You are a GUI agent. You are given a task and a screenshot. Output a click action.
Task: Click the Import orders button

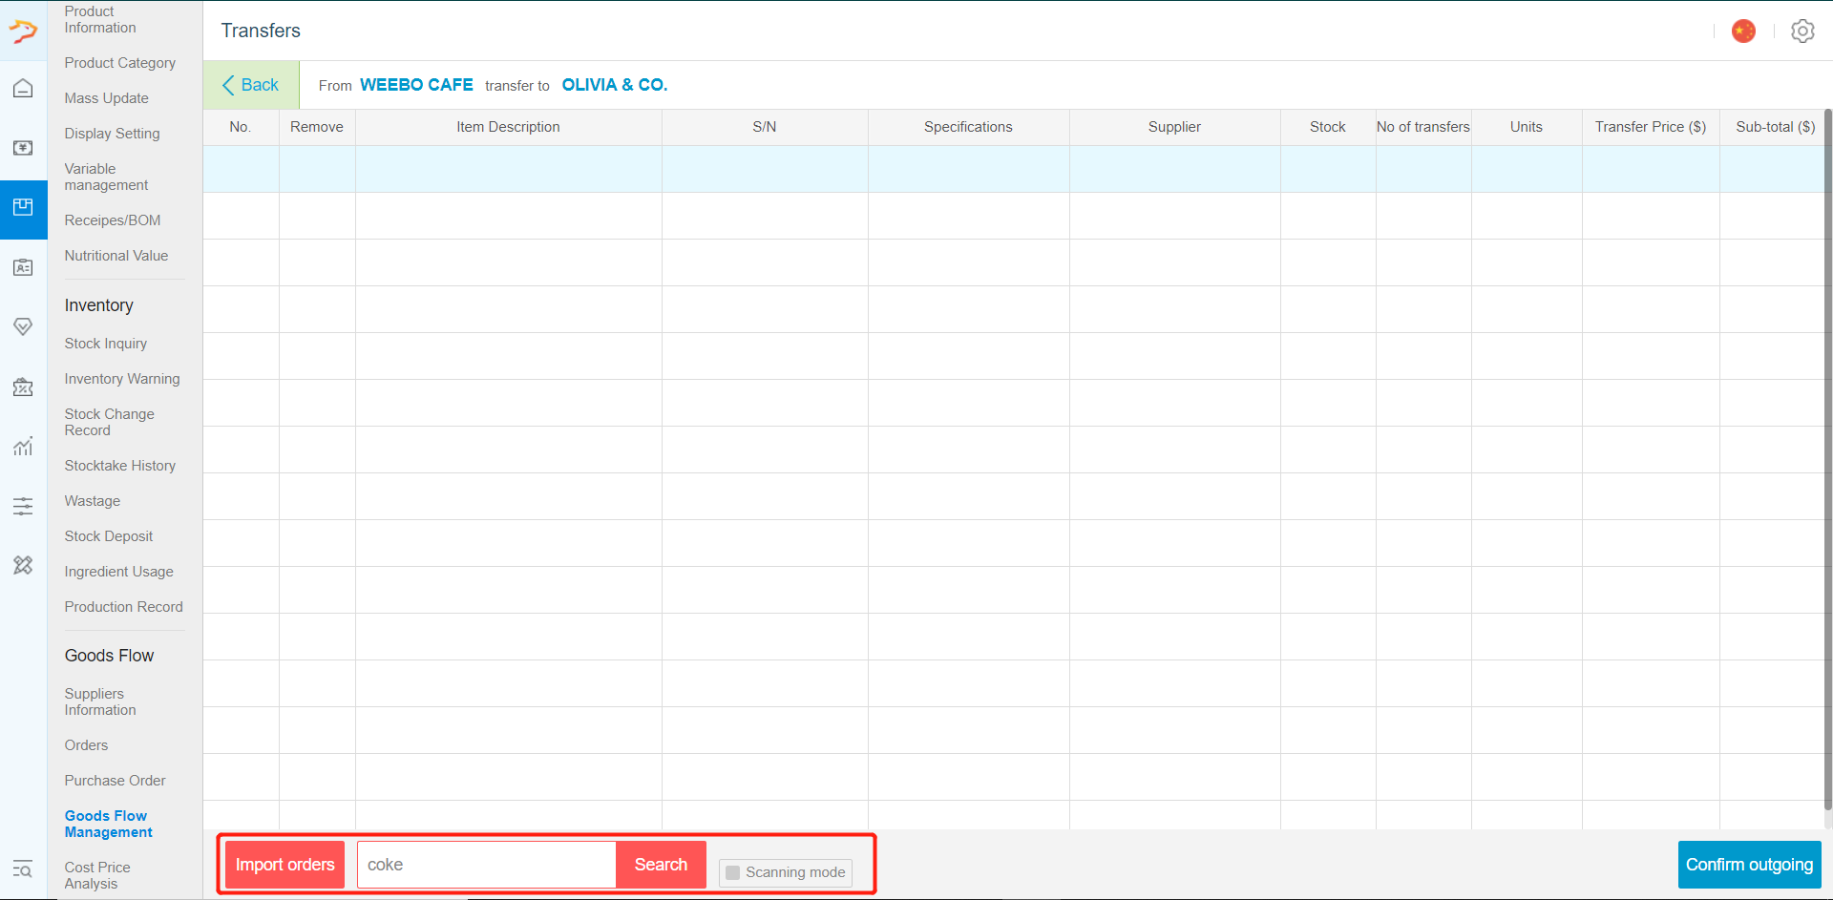284,865
